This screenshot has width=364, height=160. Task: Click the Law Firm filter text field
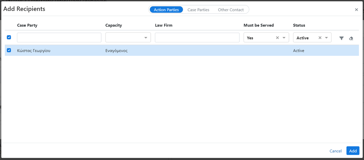click(x=197, y=38)
